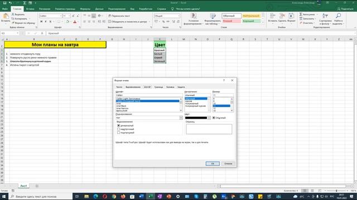Toggle Merge and center (Объединить и поместить в центре)
The height and width of the screenshot is (200, 357).
(127, 22)
